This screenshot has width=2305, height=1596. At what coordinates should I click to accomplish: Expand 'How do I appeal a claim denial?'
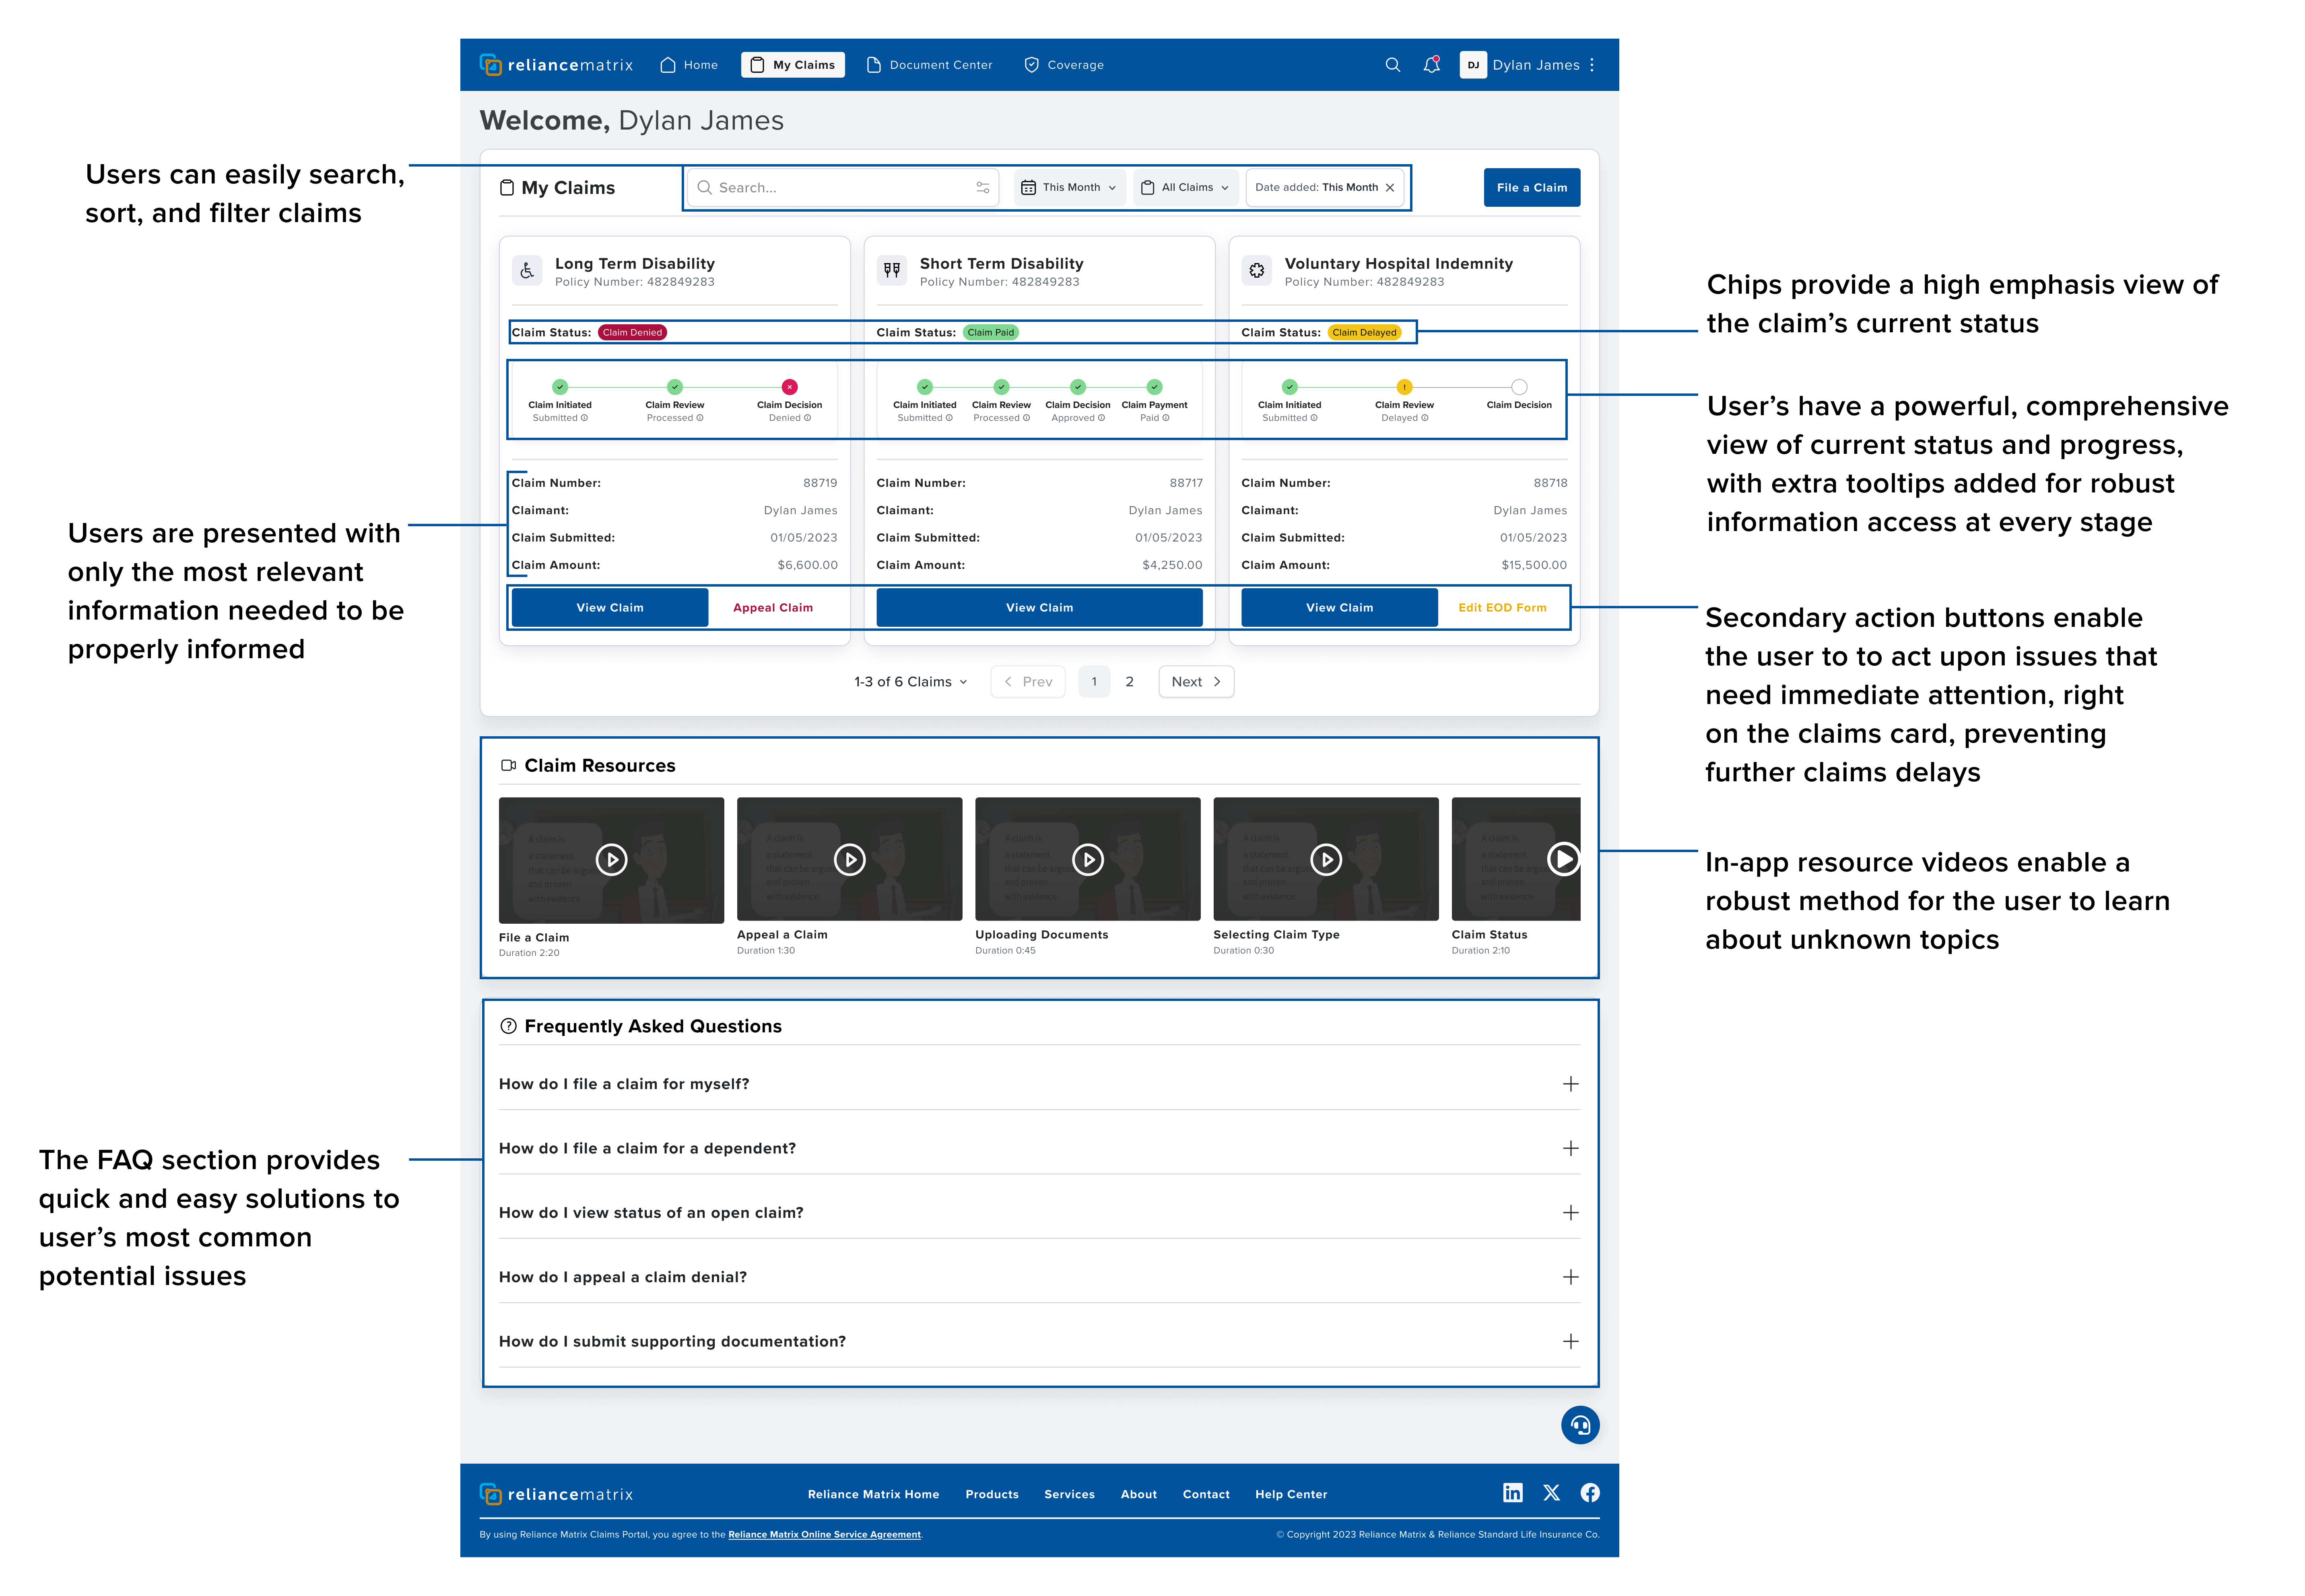[x=1570, y=1277]
